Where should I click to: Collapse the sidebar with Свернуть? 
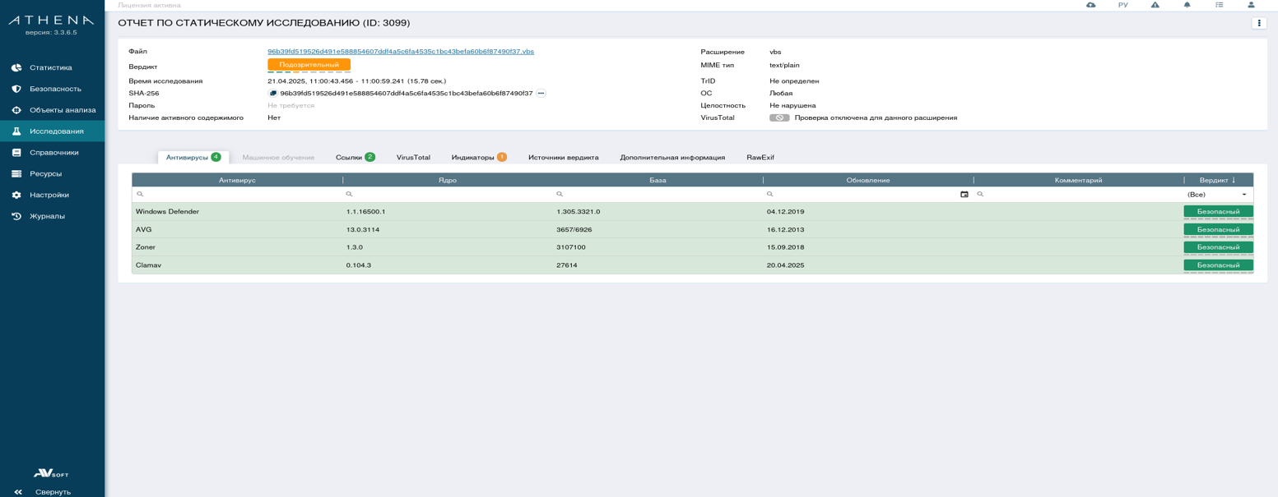click(52, 492)
